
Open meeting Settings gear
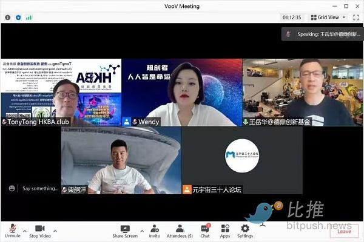point(245,231)
